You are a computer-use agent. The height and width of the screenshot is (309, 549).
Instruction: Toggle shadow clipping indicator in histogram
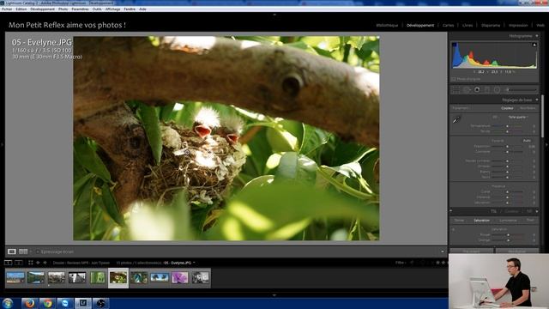click(454, 45)
